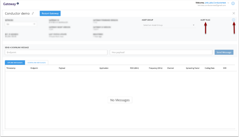Image resolution: width=239 pixels, height=137 pixels.
Task: Open the Network dropdown selector
Action: (x=21, y=24)
